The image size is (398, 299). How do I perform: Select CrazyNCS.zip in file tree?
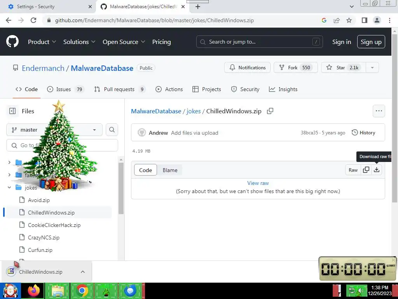click(44, 237)
